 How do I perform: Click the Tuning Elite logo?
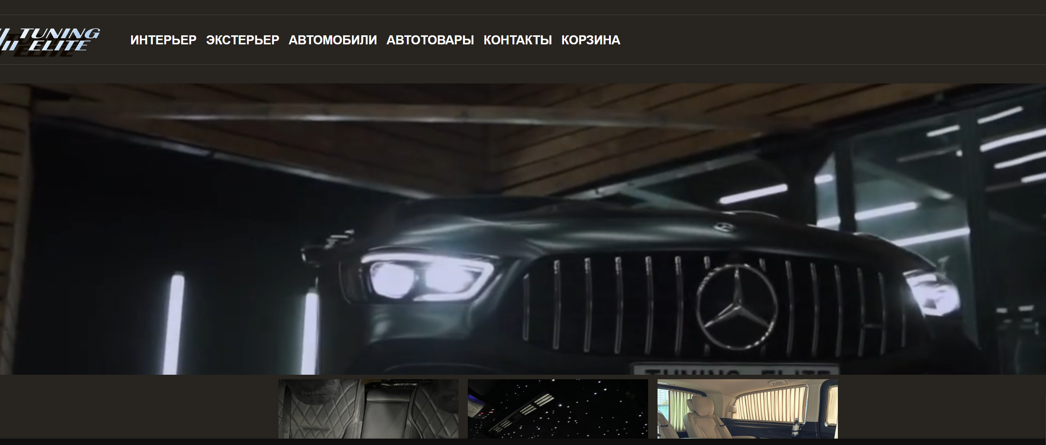50,40
